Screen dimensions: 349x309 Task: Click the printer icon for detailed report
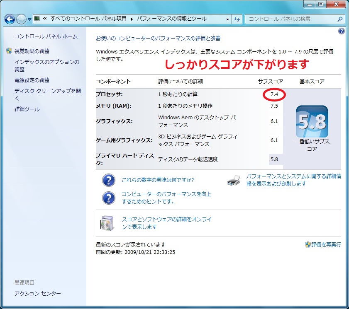[x=234, y=180]
